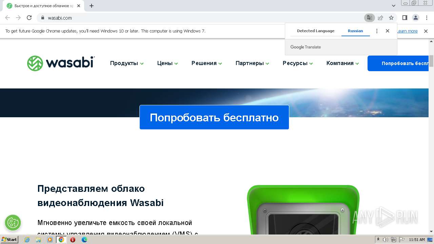Screen dimensions: 434x244
Task: Launch Windows Media Player from taskbar
Action: click(50, 240)
